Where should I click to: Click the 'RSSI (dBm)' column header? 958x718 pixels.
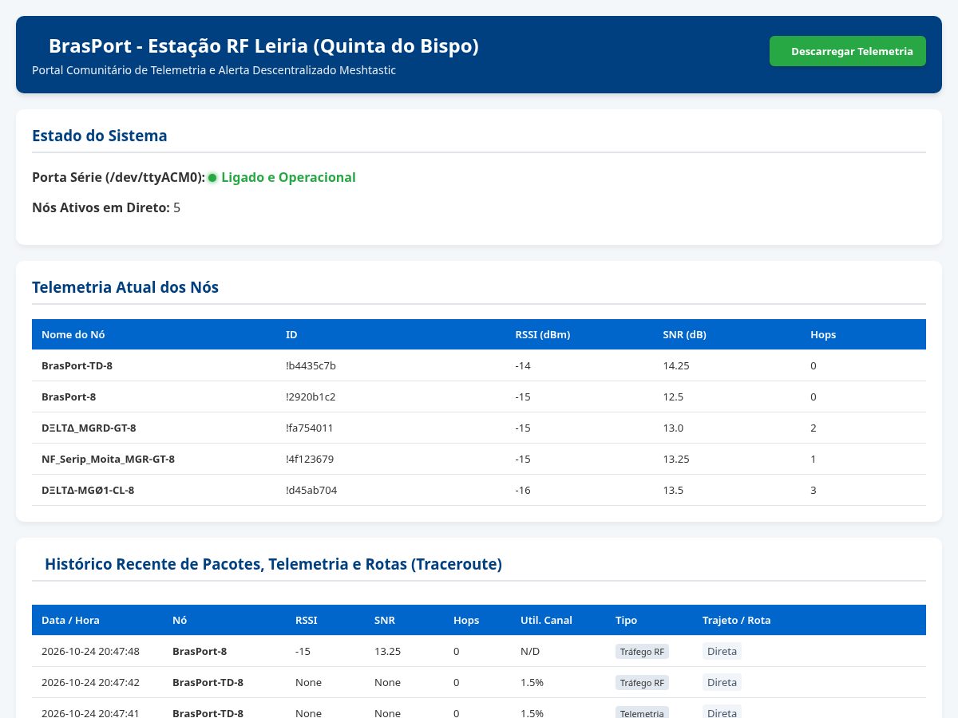pos(543,334)
